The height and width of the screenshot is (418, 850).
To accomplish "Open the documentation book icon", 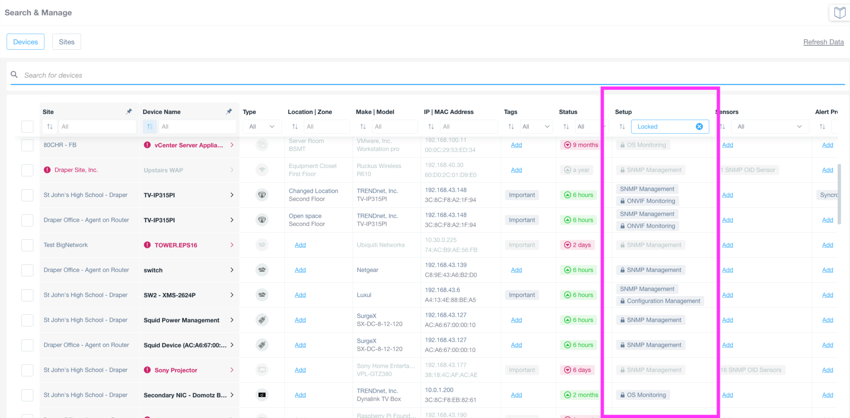I will (839, 12).
